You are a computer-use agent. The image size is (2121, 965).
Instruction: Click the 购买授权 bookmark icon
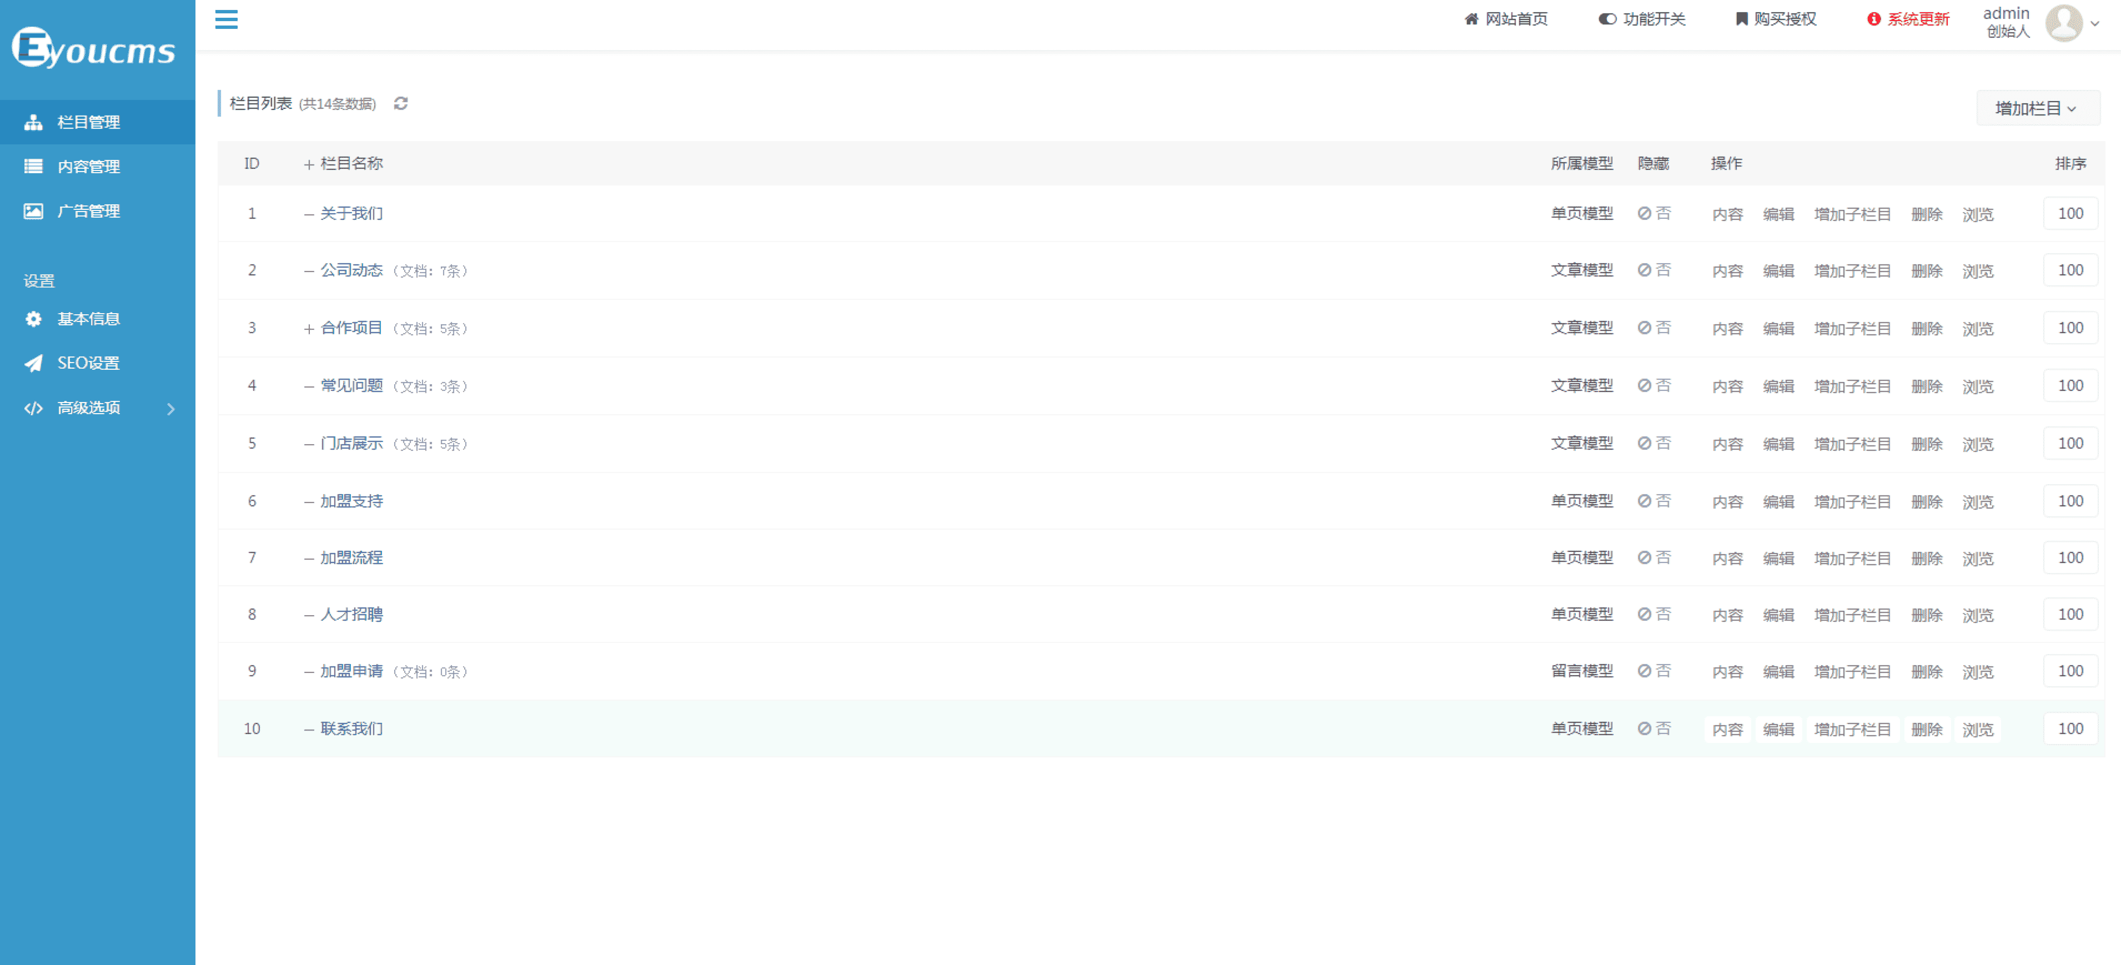tap(1741, 19)
